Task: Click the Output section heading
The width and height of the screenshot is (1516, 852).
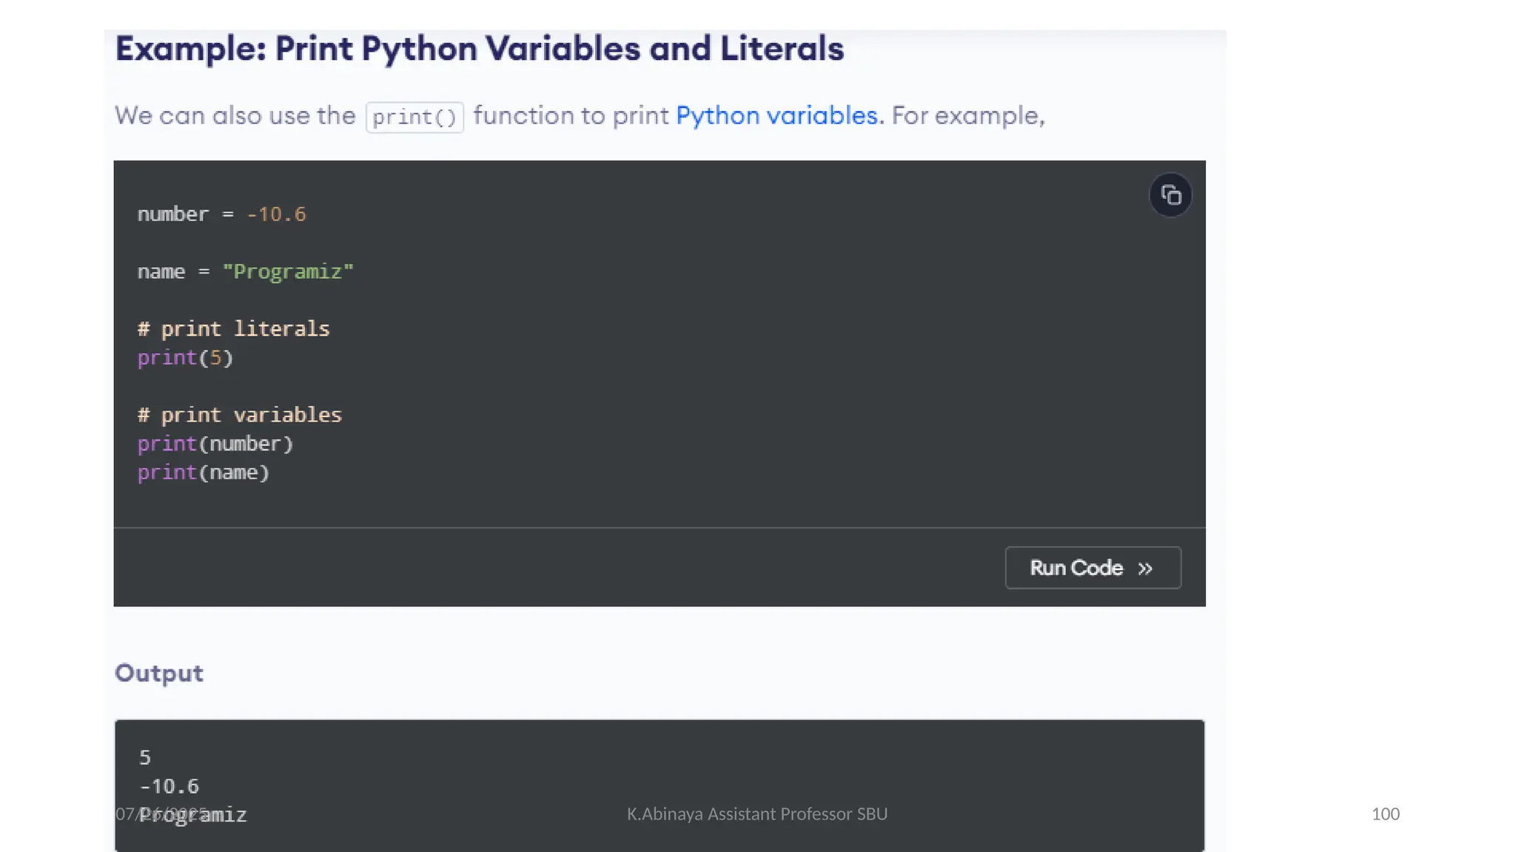Action: (x=159, y=673)
